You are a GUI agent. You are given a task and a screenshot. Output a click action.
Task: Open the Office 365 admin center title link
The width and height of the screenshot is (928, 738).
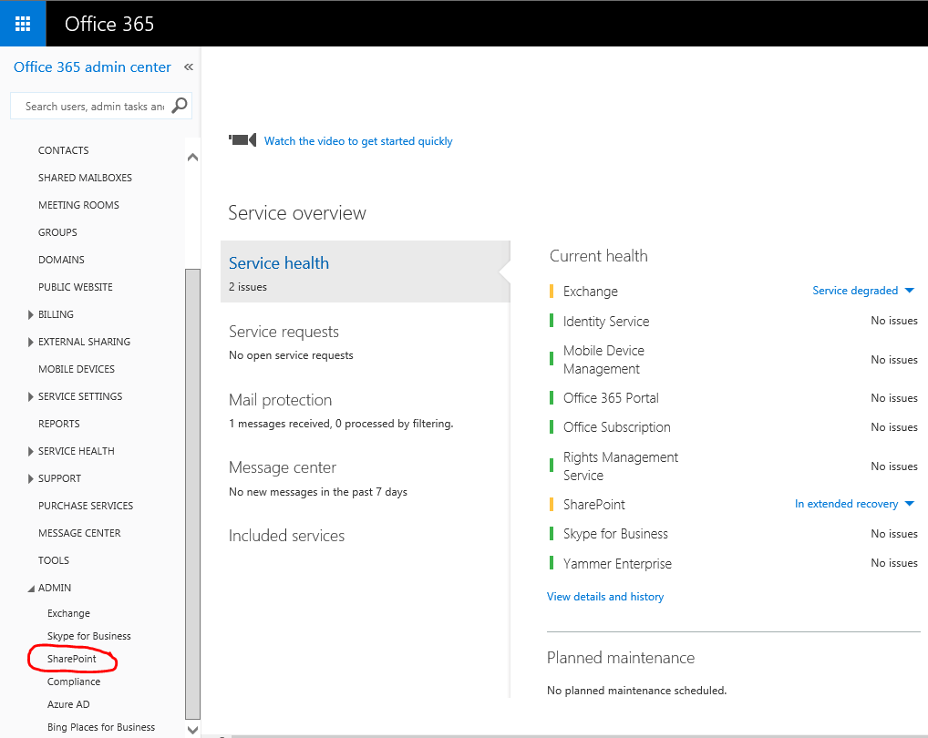point(92,67)
